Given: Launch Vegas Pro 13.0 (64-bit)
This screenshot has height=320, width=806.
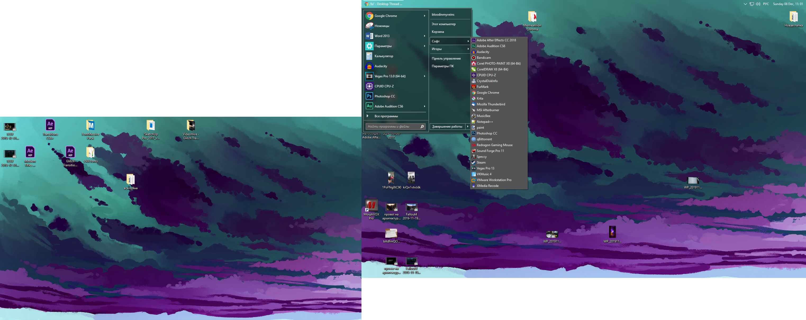Looking at the screenshot, I should pyautogui.click(x=396, y=76).
